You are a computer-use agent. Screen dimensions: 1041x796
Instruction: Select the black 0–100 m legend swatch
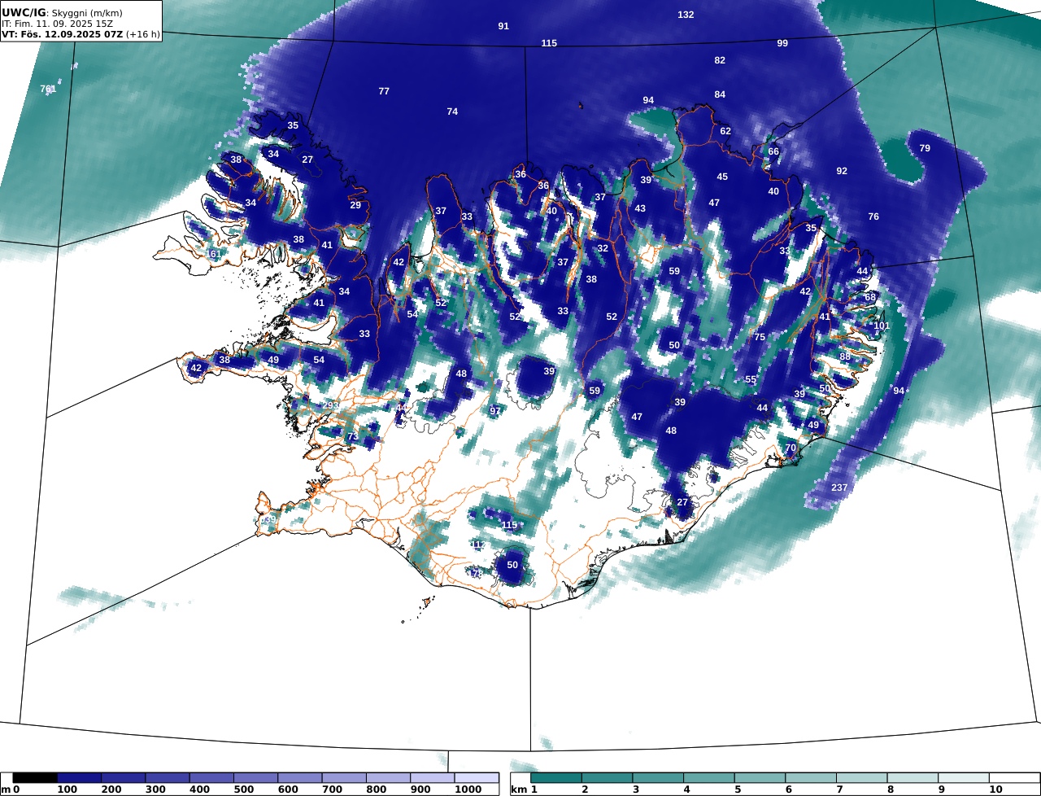35,778
